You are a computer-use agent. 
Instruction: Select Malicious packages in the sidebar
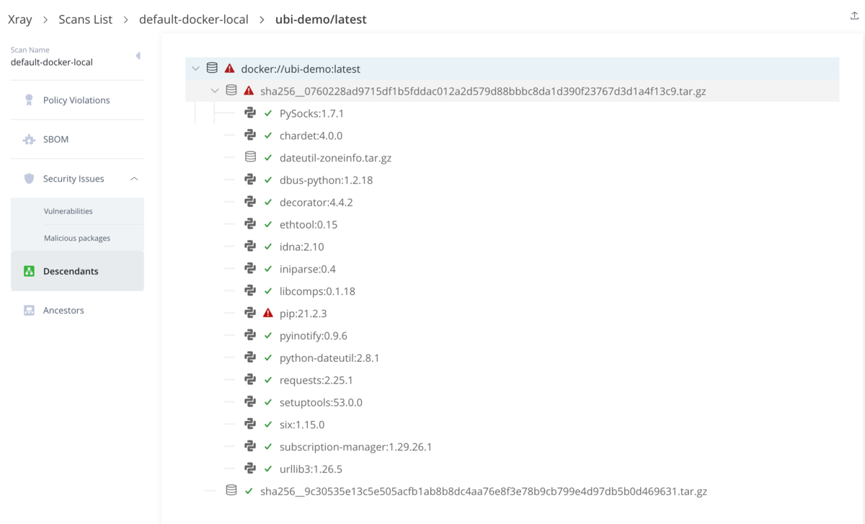[77, 238]
